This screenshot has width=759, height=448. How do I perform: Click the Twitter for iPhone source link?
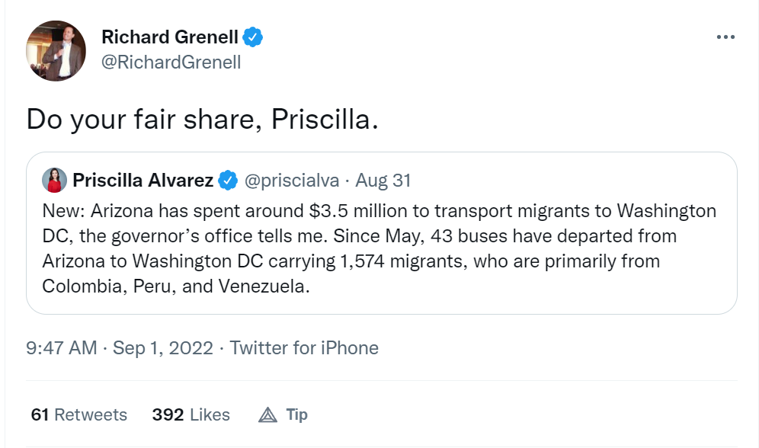(x=304, y=348)
